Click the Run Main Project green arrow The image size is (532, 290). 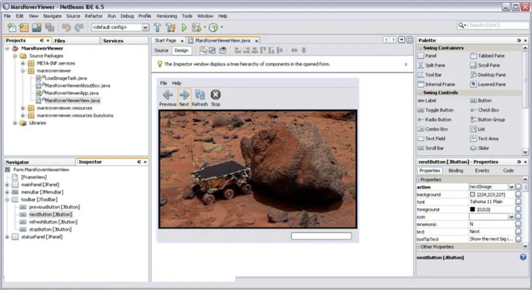[184, 28]
